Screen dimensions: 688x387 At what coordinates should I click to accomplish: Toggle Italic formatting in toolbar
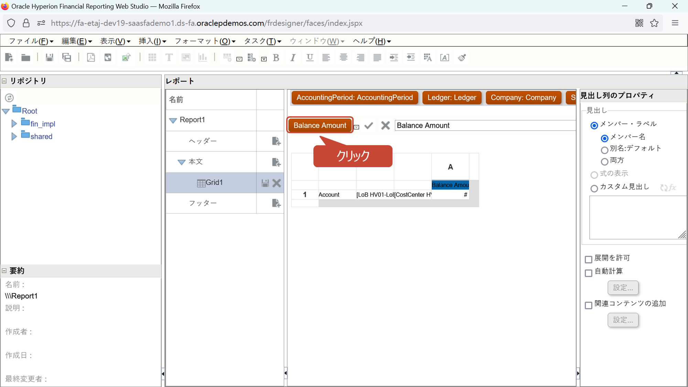[x=293, y=58]
